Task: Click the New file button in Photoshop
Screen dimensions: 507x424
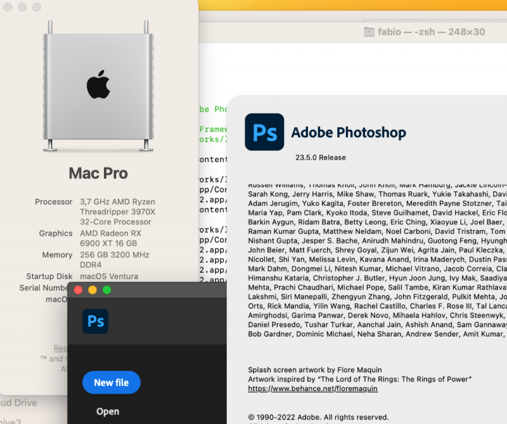Action: pyautogui.click(x=112, y=382)
